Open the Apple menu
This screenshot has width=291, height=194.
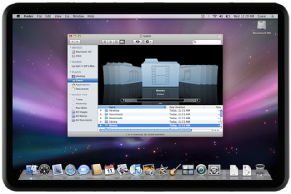click(x=18, y=16)
